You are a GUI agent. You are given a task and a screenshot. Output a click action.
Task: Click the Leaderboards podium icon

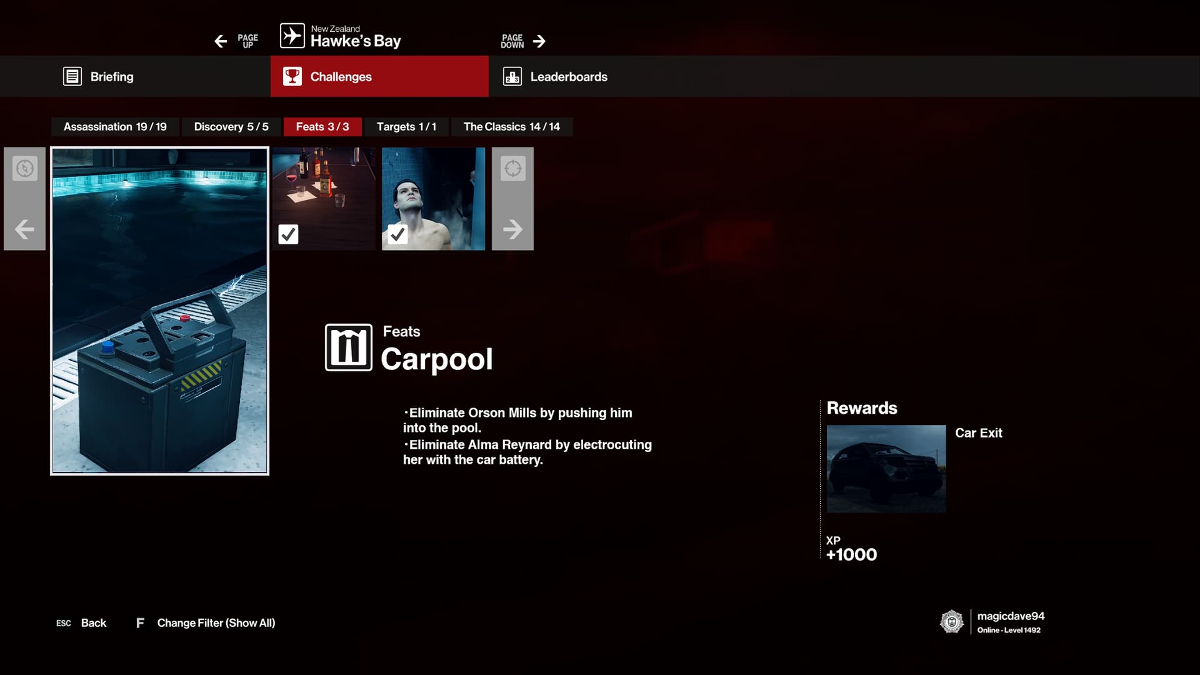(512, 76)
